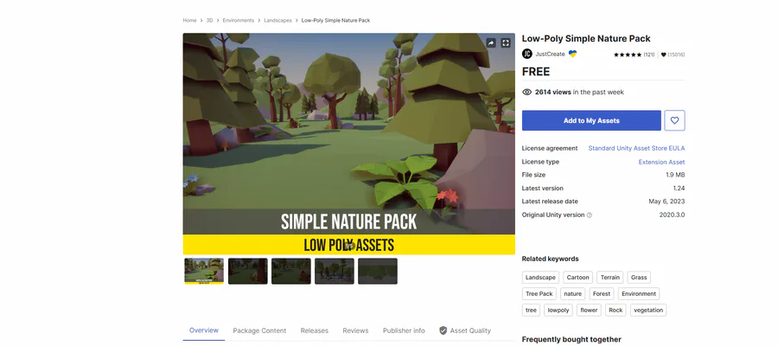Open the Asset Quality tab
Screen dimensions: 778x346
coord(465,330)
